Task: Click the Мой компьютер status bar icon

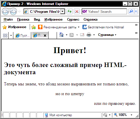Action: 46,115
